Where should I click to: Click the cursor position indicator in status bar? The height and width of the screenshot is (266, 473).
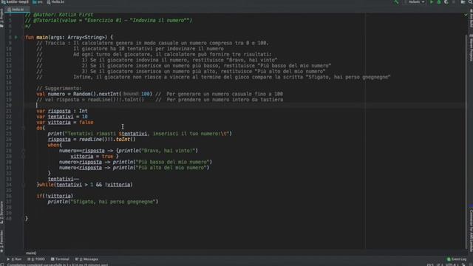430,265
